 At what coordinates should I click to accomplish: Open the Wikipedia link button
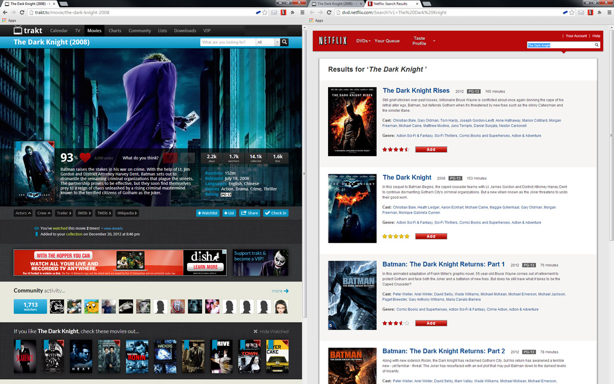point(127,213)
